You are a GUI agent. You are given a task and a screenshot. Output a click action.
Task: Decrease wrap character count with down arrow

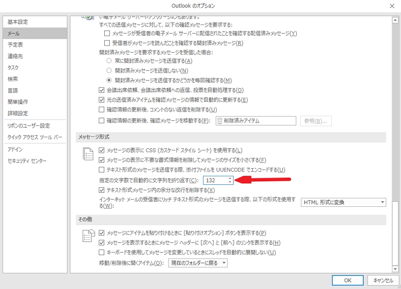(x=230, y=182)
